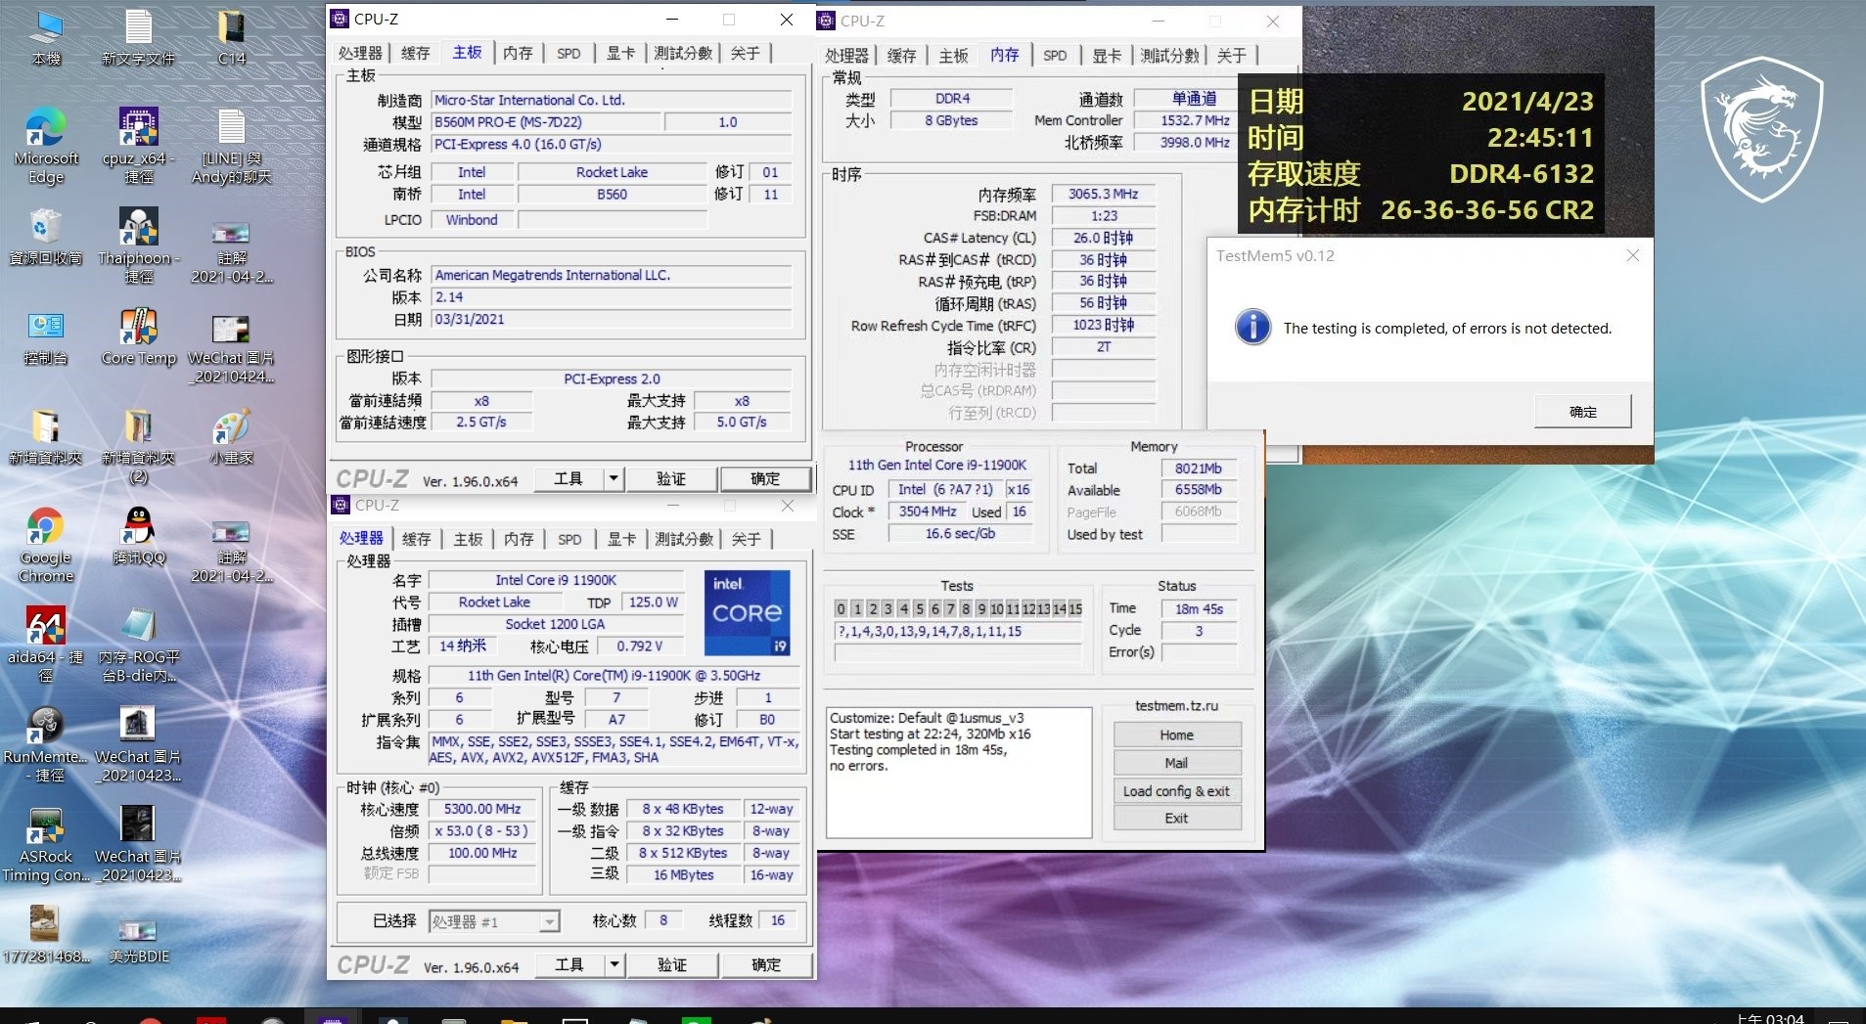Click the TestMem5 log text box
The width and height of the screenshot is (1866, 1024).
[959, 773]
